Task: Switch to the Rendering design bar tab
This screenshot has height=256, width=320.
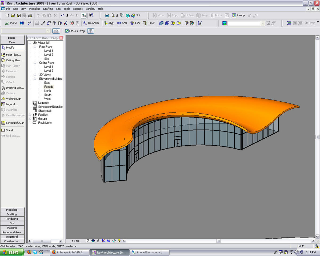Action: [x=12, y=219]
